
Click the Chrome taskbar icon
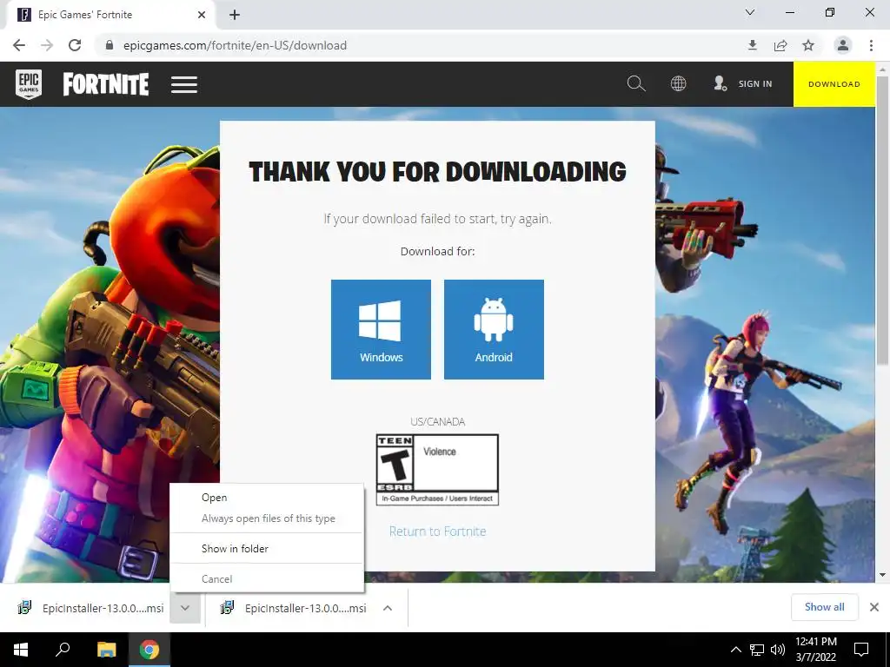click(x=149, y=650)
